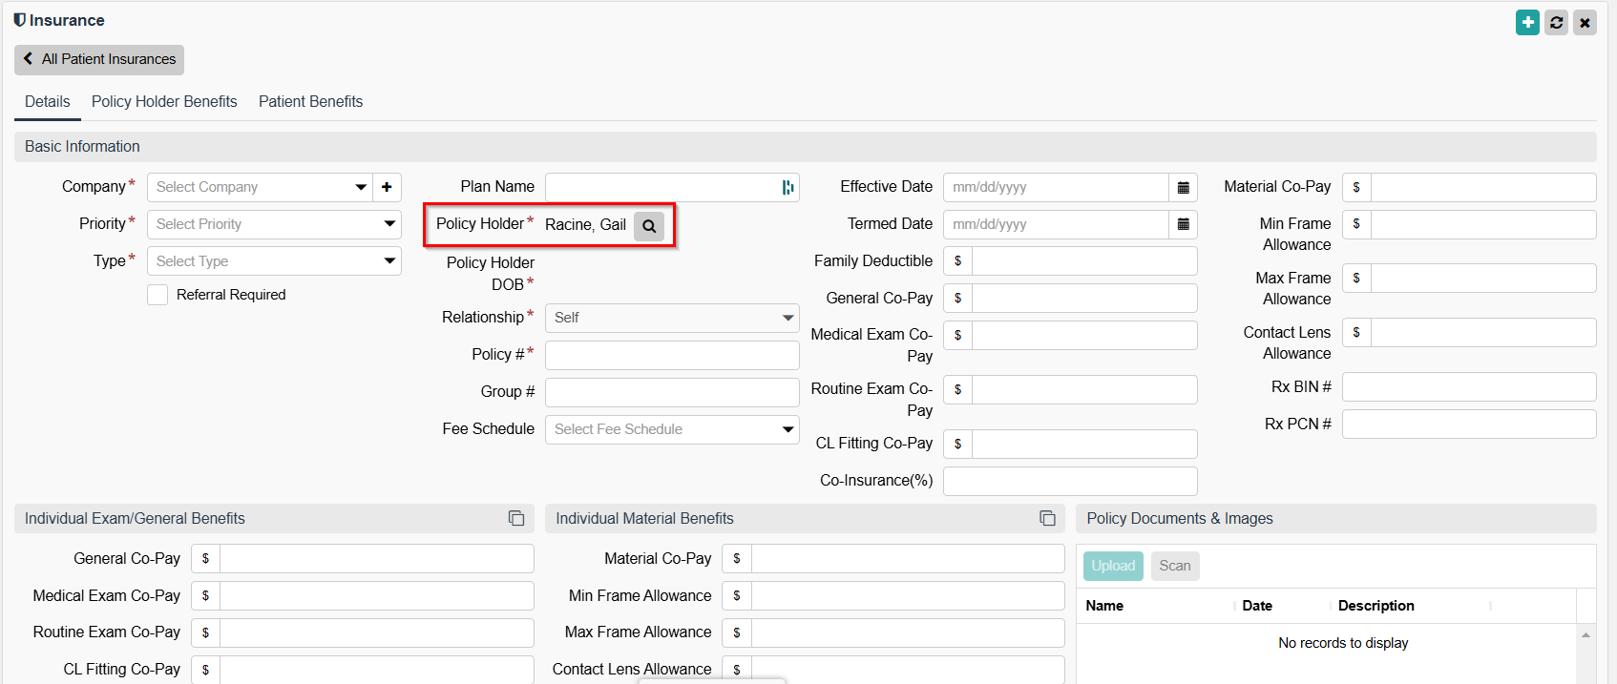Expand the Select Fee Schedule dropdown
Viewport: 1617px width, 684px height.
[671, 429]
